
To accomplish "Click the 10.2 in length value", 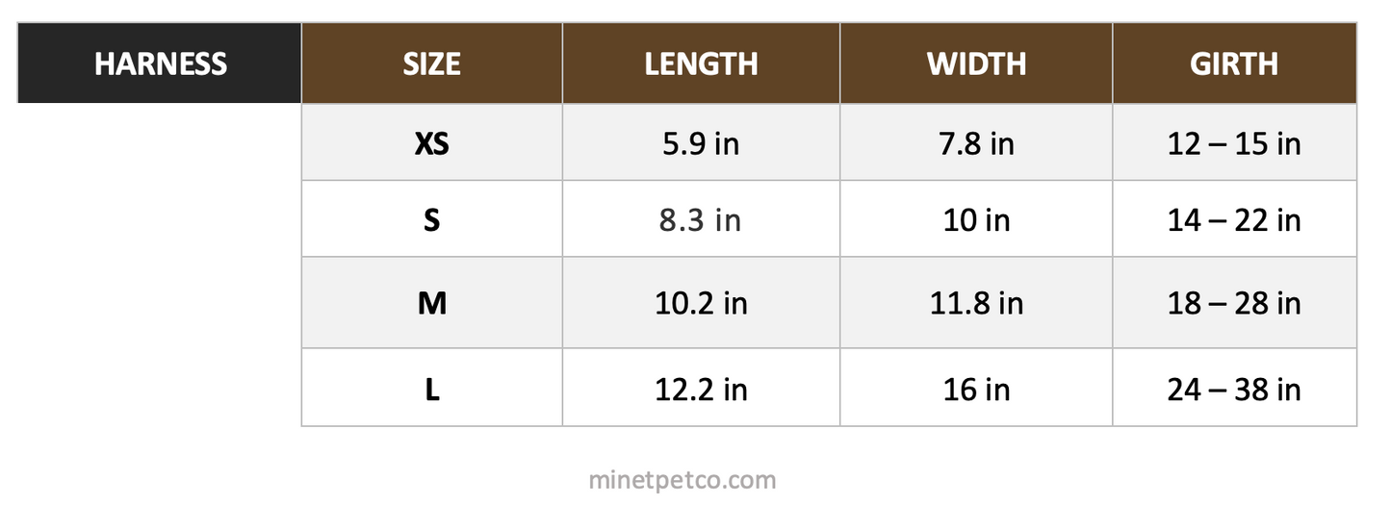I will (x=702, y=304).
